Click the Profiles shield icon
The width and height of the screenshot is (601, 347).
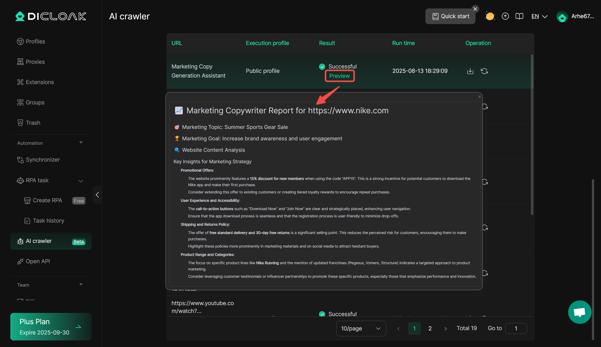[x=20, y=42]
